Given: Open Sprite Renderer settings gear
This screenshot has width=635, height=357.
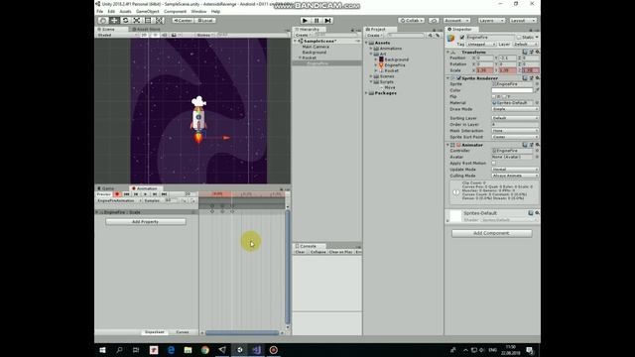Looking at the screenshot, I should click(538, 77).
